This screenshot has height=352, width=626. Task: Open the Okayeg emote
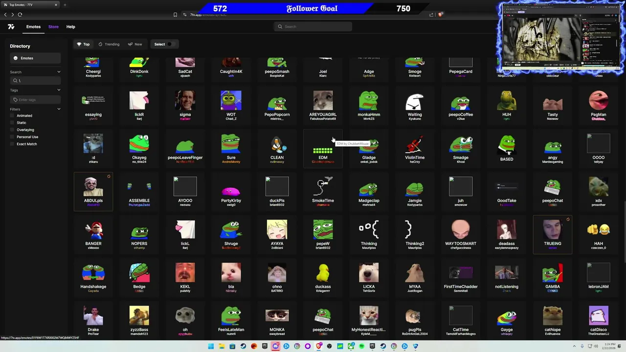pyautogui.click(x=139, y=149)
